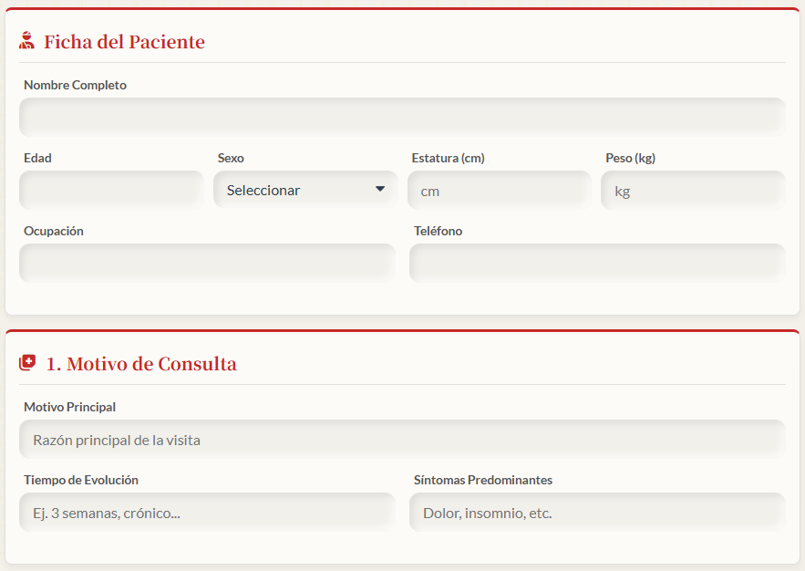Screen dimensions: 805x571
Task: Click the patient icon beside Ficha del Paciente
Action: point(27,41)
